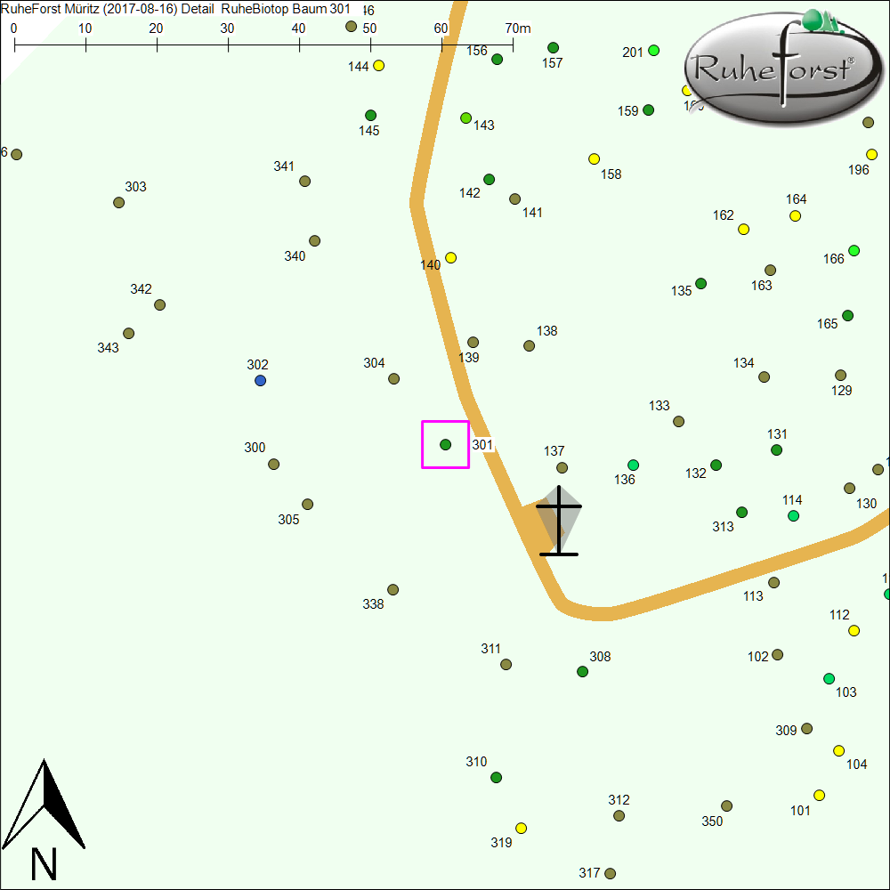Click yellow tree marker 140 beside path

coord(450,258)
